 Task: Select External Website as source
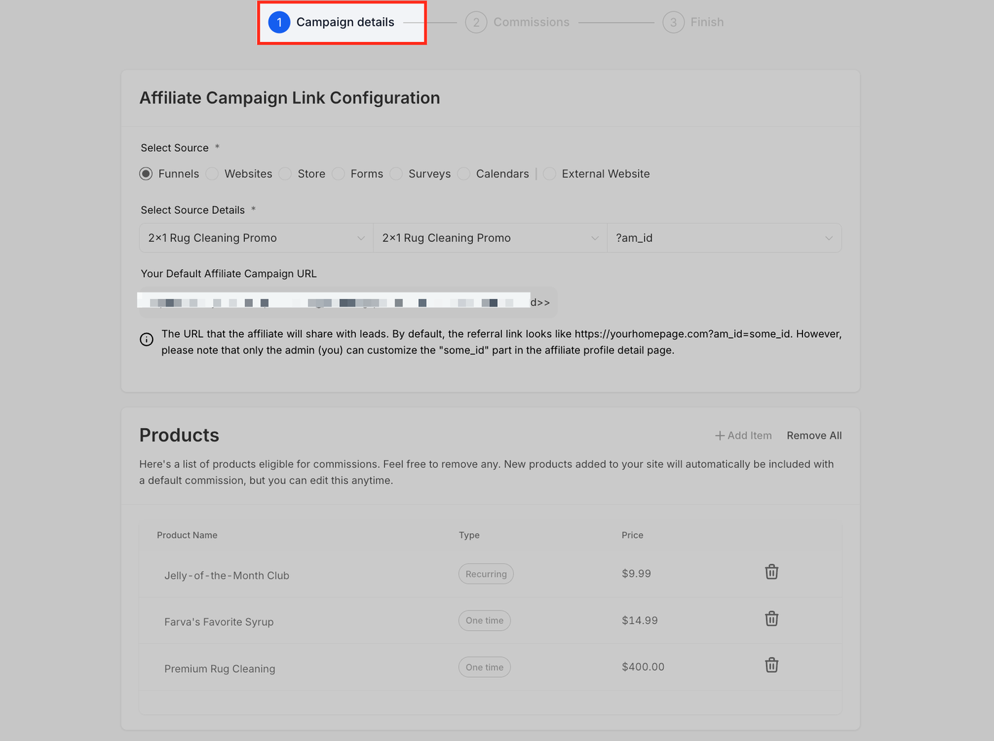(x=550, y=174)
